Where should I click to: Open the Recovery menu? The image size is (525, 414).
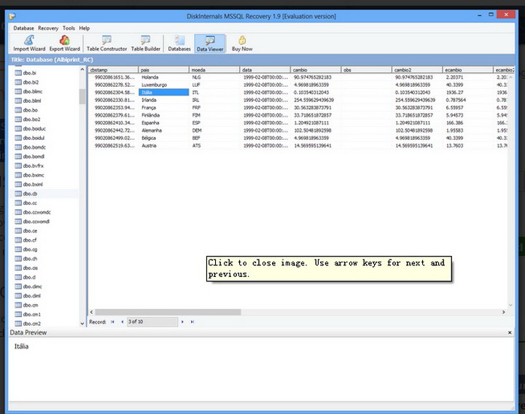(x=48, y=28)
